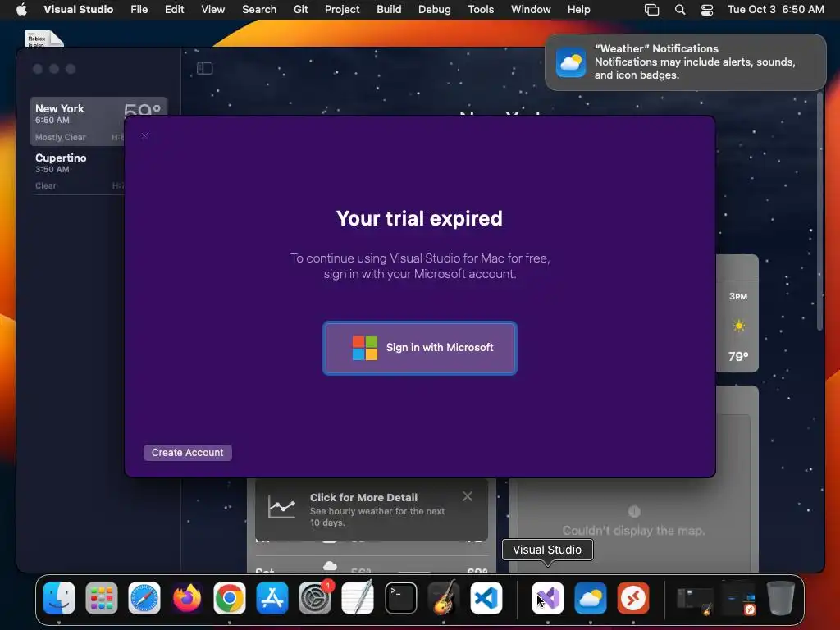Open System Settings from the Dock
This screenshot has width=840, height=630.
(315, 598)
